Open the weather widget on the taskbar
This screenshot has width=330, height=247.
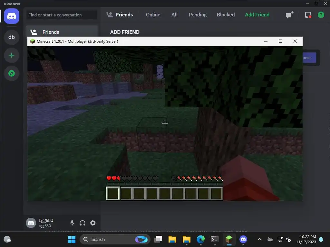tap(7, 239)
